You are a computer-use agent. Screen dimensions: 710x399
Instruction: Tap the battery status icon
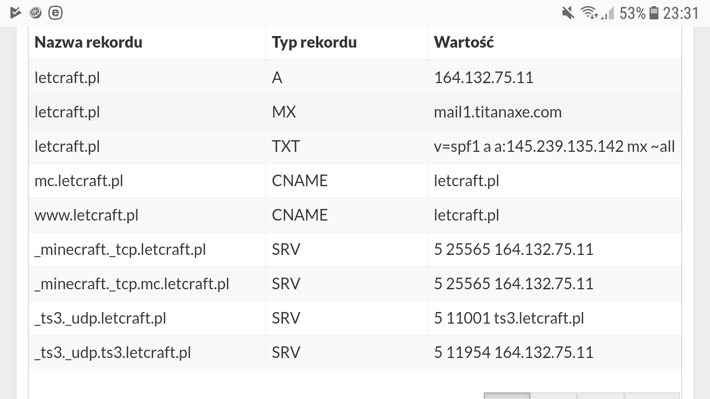click(x=655, y=13)
